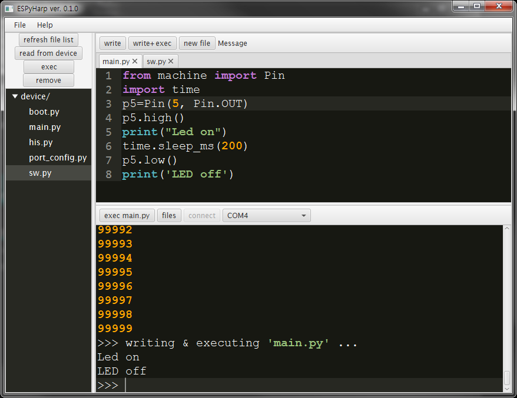The height and width of the screenshot is (398, 517).
Task: Click the ESPyHarp app icon in title bar
Action: [x=9, y=9]
